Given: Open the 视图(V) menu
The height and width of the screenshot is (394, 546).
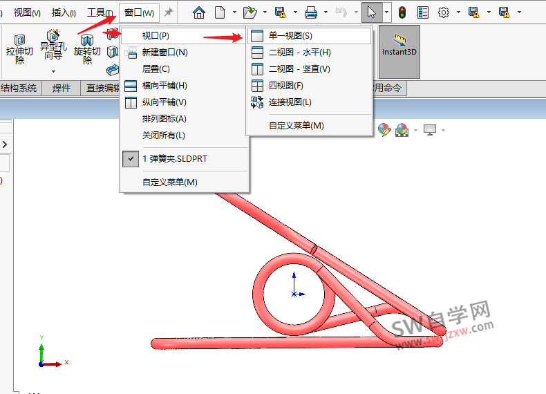Looking at the screenshot, I should click(x=27, y=13).
